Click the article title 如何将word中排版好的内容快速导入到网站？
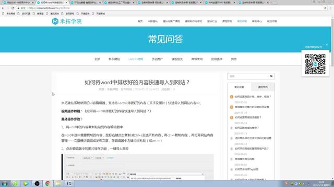 coord(137,82)
